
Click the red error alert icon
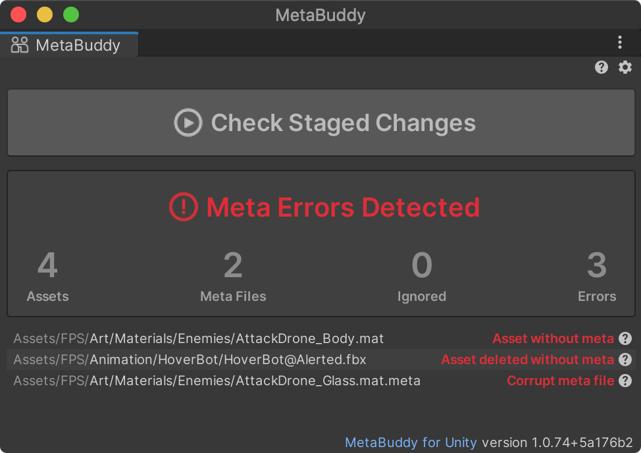[184, 207]
